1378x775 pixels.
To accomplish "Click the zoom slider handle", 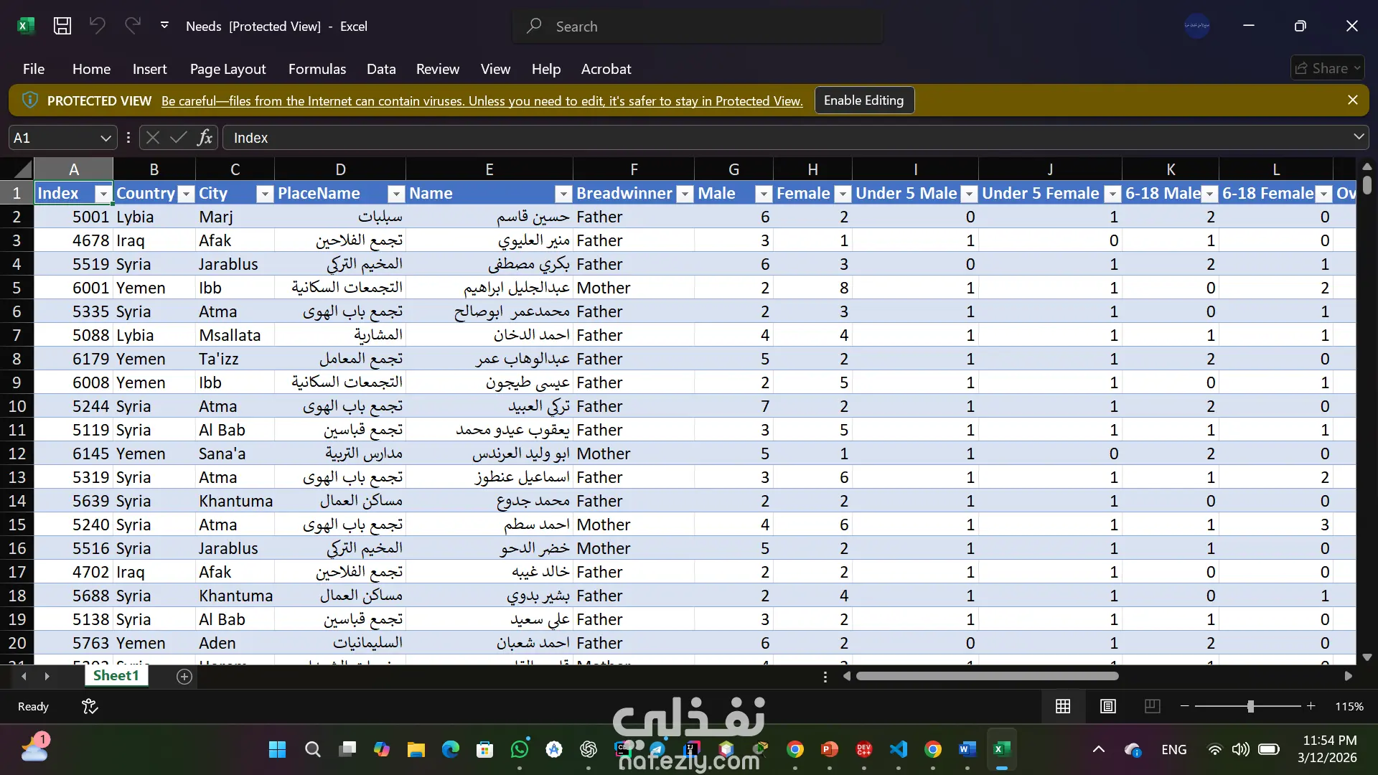I will coord(1250,706).
